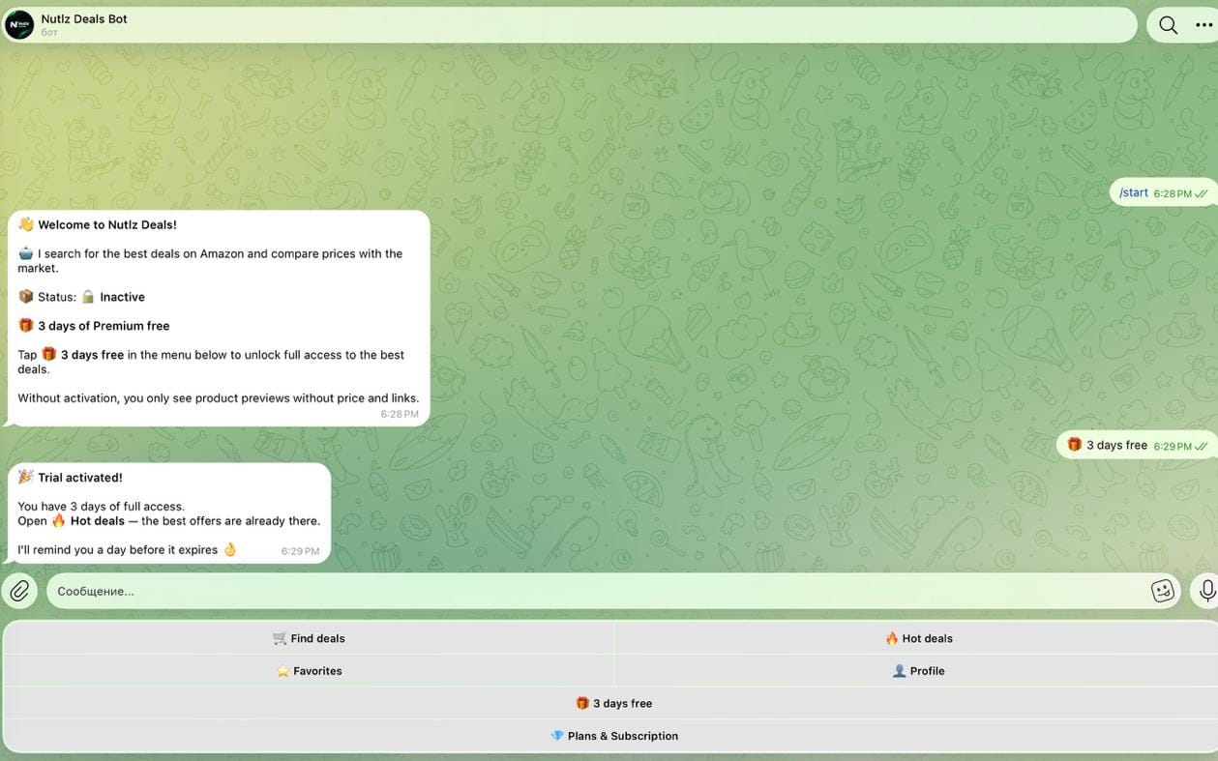Click the 'Status: Inactive' line
Viewport: 1218px width, 761px height.
(81, 297)
